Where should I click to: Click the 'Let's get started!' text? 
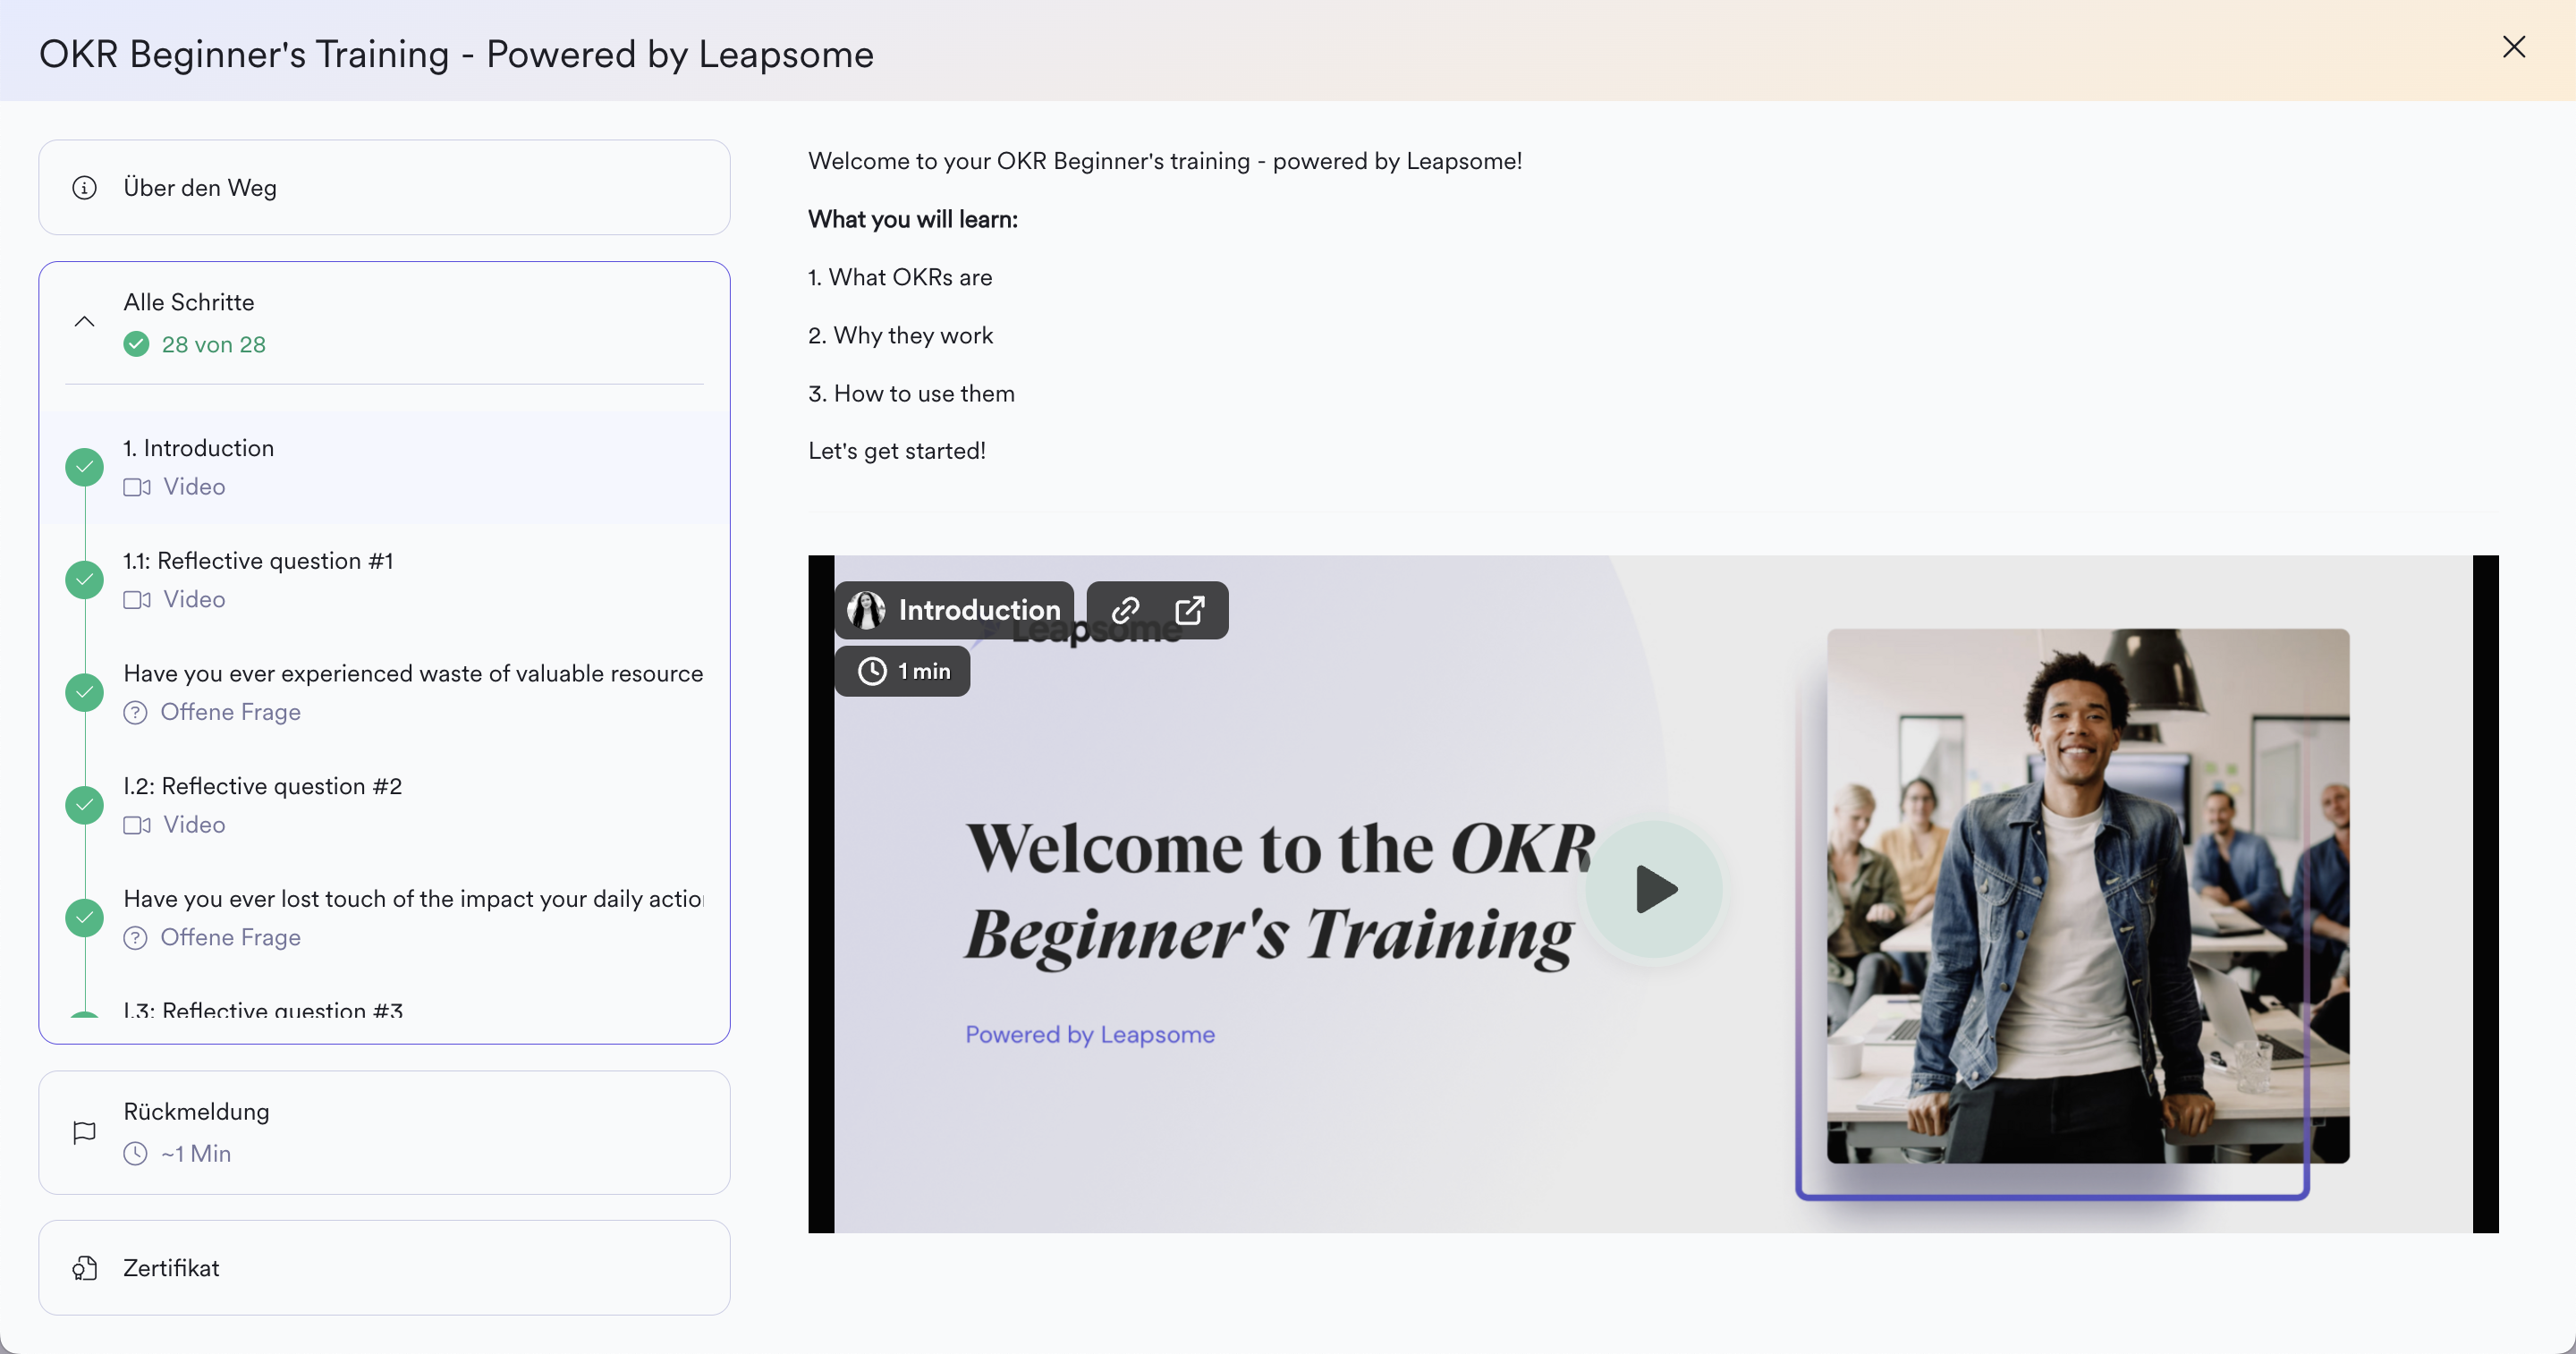click(896, 450)
